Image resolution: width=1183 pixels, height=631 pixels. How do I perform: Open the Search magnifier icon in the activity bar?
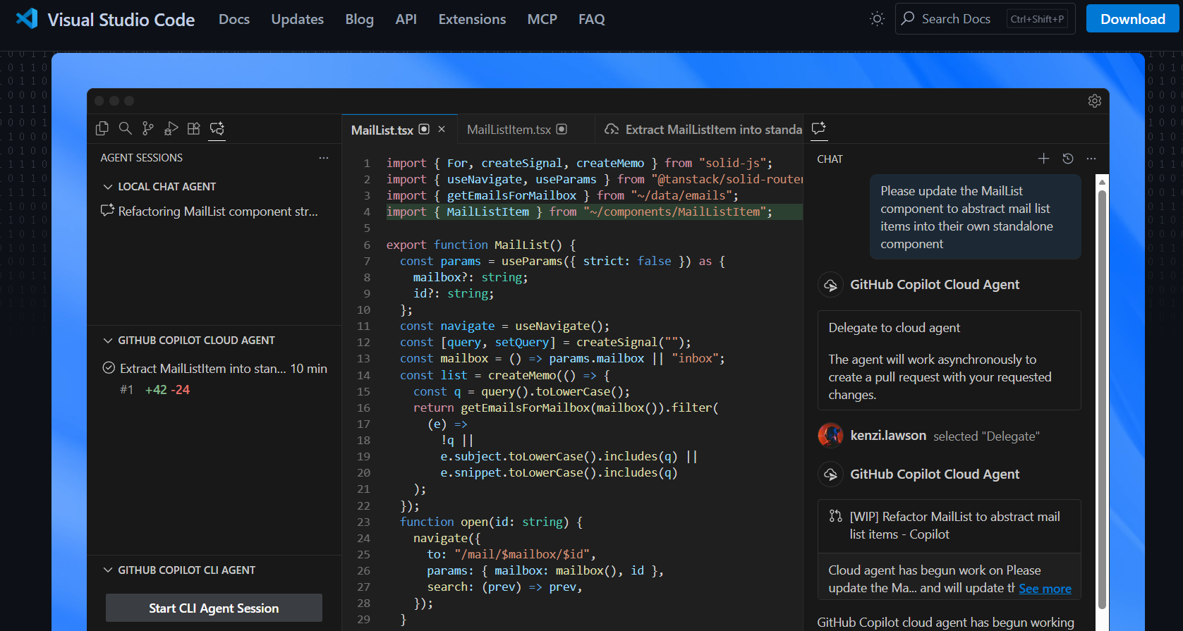pos(125,128)
